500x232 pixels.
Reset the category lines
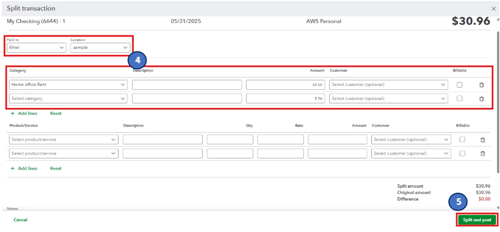point(56,113)
